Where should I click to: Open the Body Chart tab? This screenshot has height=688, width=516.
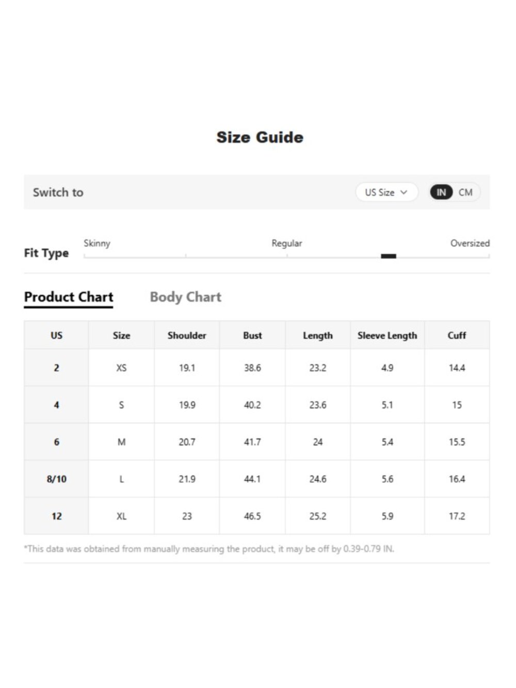point(185,297)
